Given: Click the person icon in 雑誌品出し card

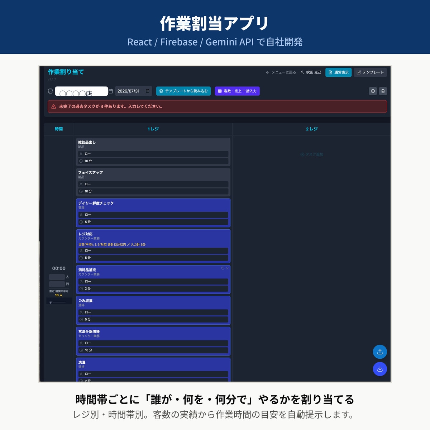Looking at the screenshot, I should pyautogui.click(x=81, y=154).
